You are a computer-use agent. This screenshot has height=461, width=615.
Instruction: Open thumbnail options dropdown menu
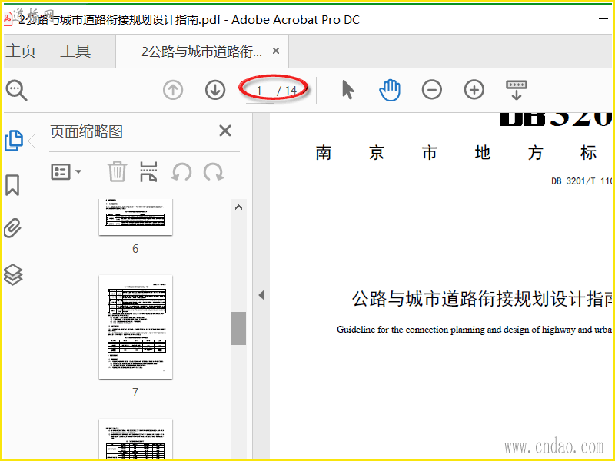(x=66, y=171)
